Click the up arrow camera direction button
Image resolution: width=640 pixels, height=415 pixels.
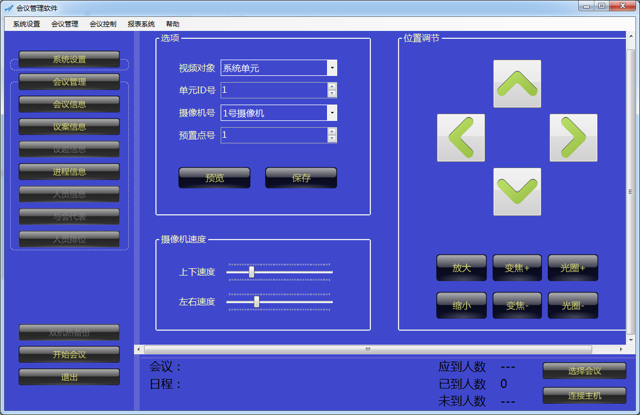point(517,84)
